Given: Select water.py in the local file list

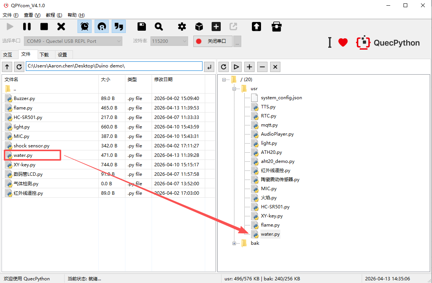Looking at the screenshot, I should [23, 155].
